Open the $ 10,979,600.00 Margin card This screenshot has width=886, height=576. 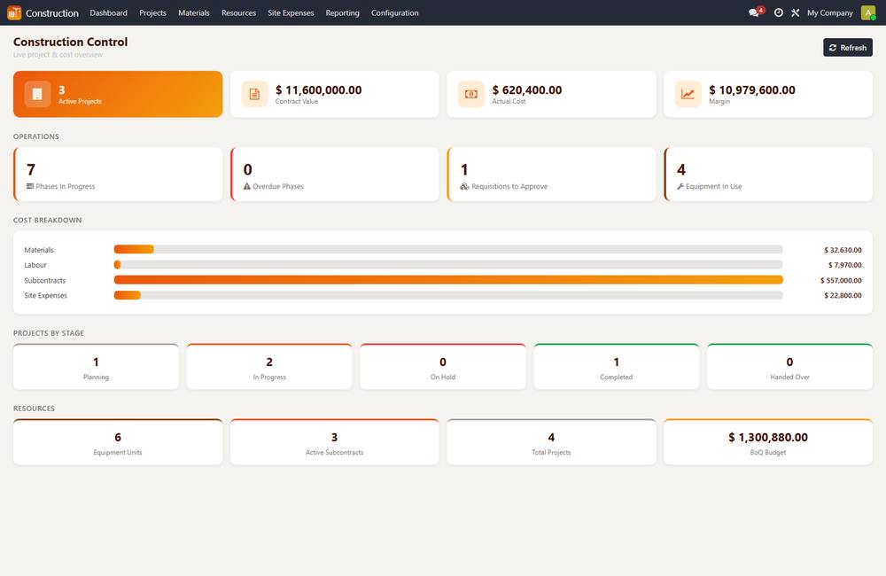point(768,94)
